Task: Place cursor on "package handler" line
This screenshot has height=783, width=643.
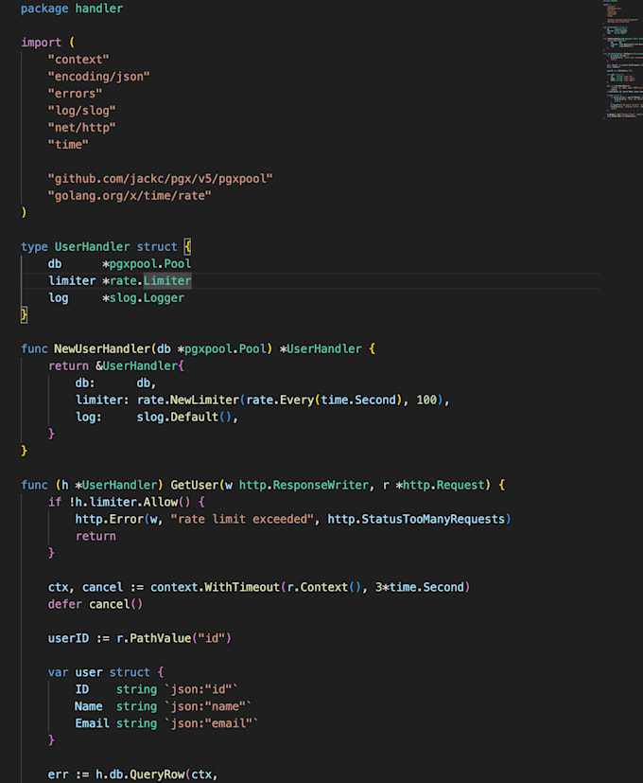Action: point(72,9)
